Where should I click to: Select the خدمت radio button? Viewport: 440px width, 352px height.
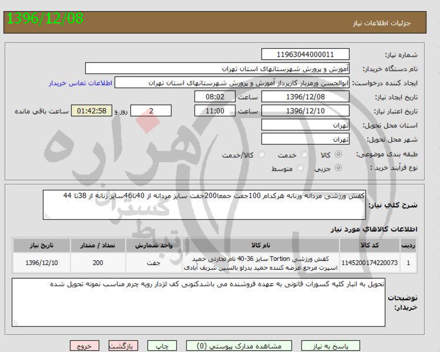point(304,154)
